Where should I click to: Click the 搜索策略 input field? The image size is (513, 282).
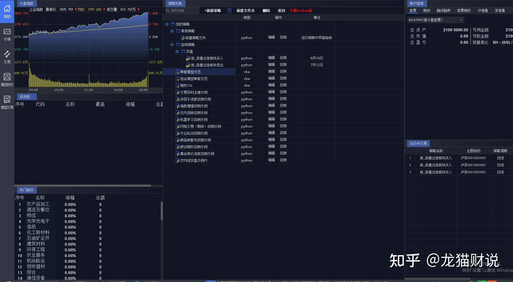tap(183, 10)
